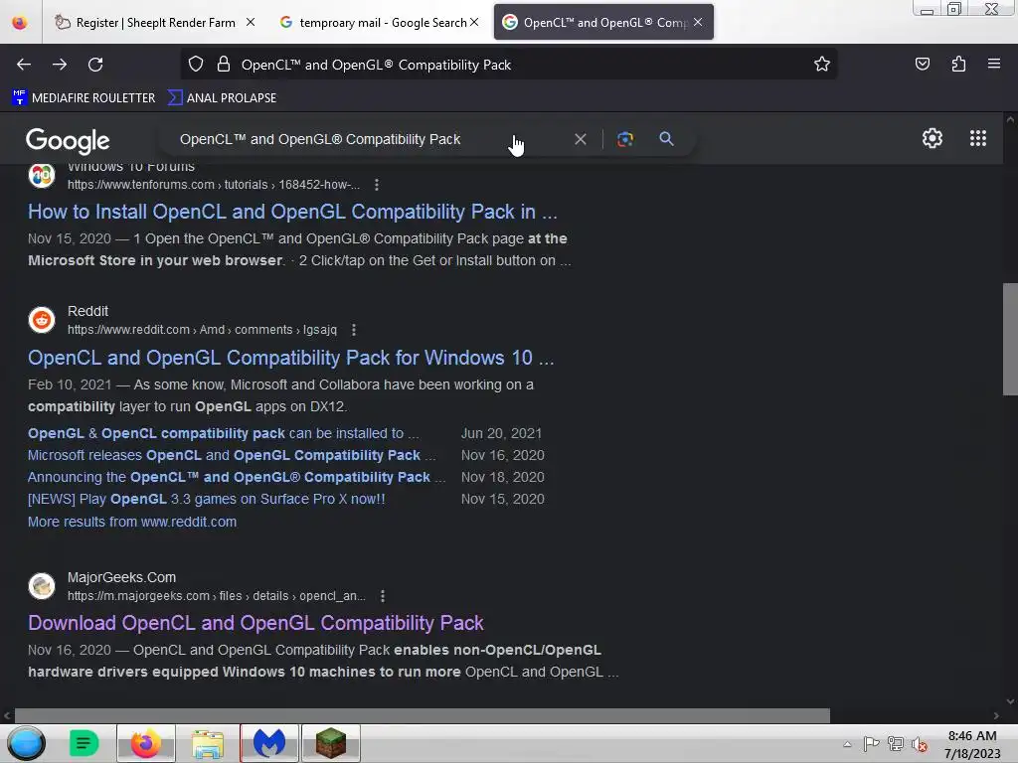The width and height of the screenshot is (1018, 763).
Task: Click the padlock site security icon
Action: click(x=224, y=65)
